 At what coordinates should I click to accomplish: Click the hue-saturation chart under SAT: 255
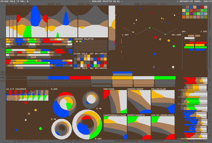[32, 22]
